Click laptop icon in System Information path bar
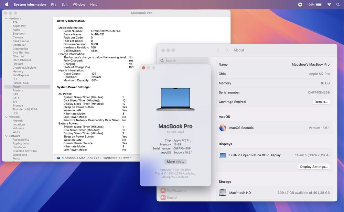The image size is (344, 212). 58,158
